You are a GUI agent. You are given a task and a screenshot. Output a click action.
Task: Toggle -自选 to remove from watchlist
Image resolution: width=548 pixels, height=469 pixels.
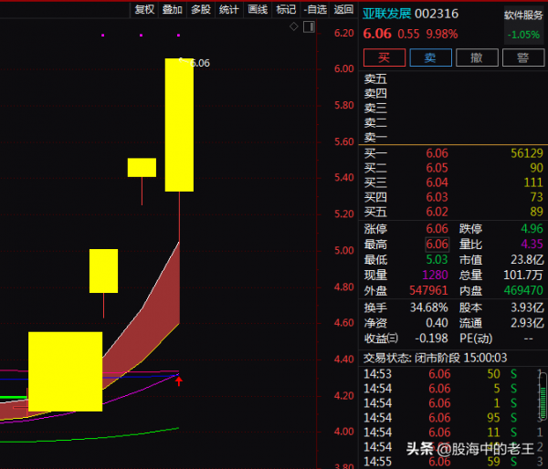[x=315, y=9]
